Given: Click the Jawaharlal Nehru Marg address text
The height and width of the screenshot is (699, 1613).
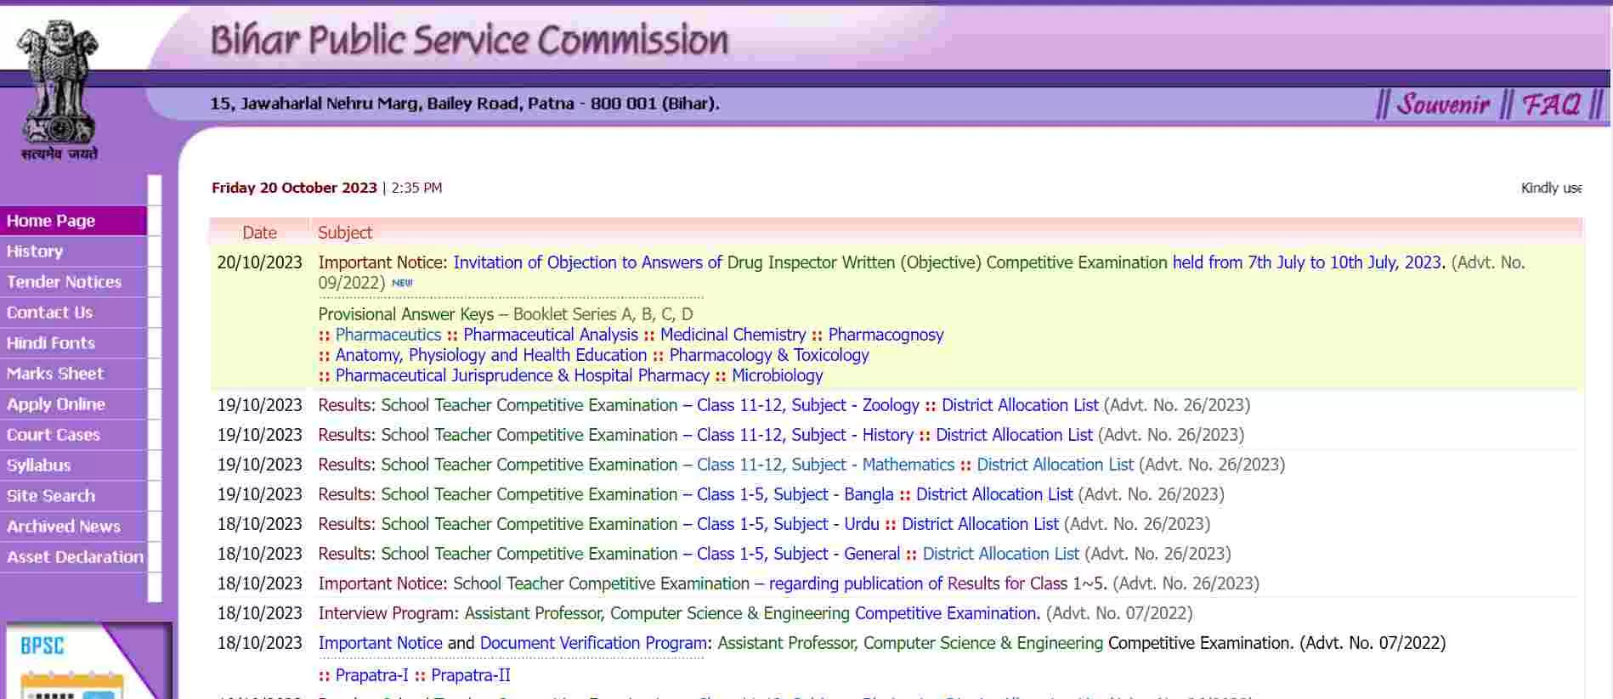Looking at the screenshot, I should click(x=465, y=104).
